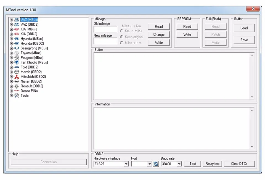Click the SsangYong logo icon
Screen dimensions: 265x180
pyautogui.click(x=17, y=48)
